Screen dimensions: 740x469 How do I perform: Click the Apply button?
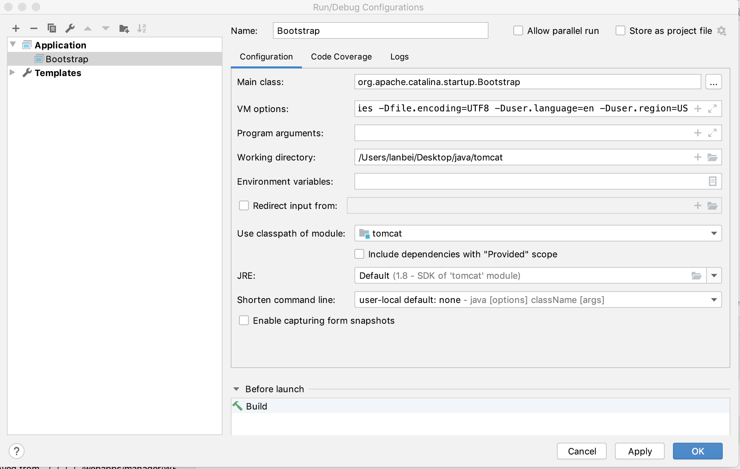click(x=640, y=451)
